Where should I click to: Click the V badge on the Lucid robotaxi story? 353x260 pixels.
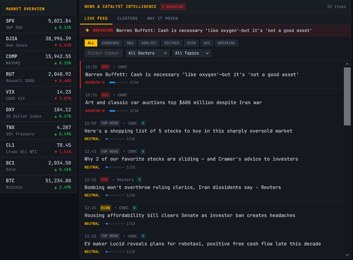tap(143, 236)
